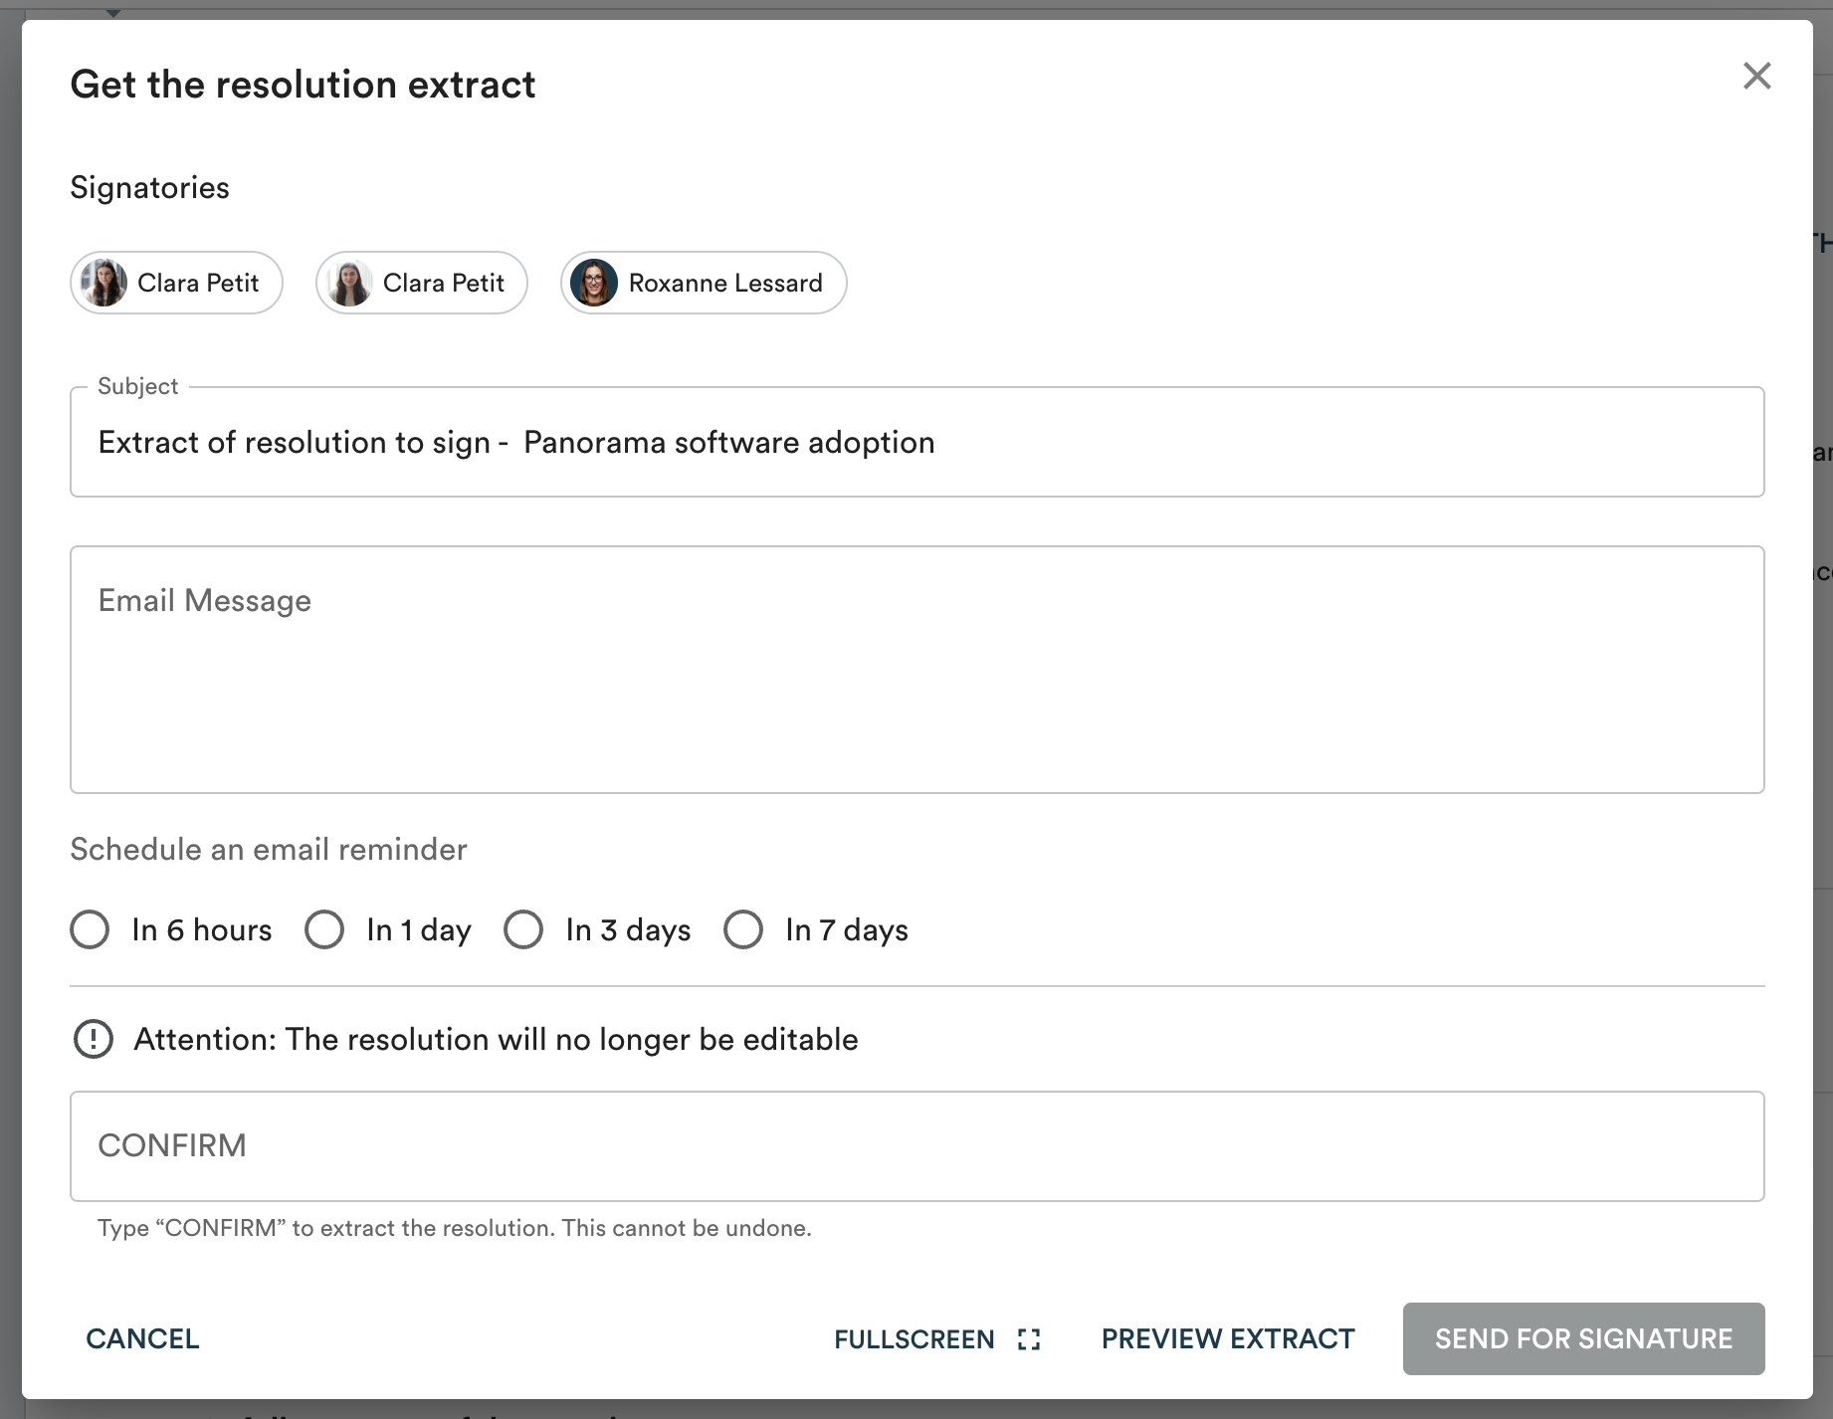Click PREVIEW EXTRACT

[1227, 1339]
